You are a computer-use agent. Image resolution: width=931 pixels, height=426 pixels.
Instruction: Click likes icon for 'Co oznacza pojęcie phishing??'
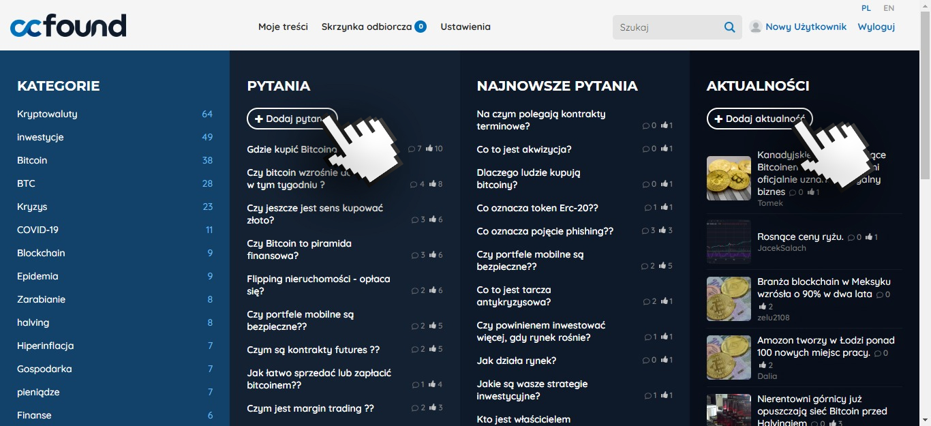click(662, 230)
